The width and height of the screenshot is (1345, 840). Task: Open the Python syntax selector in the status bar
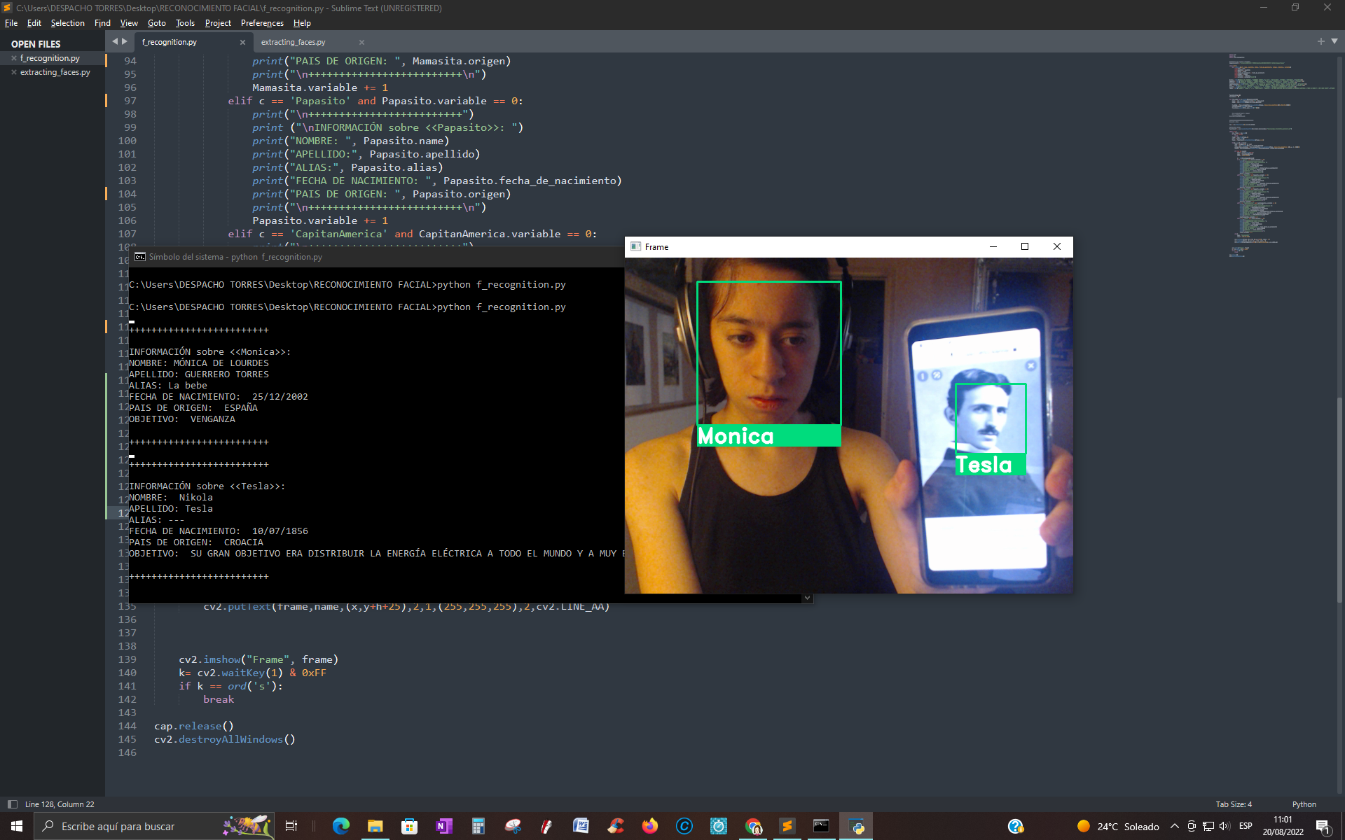tap(1304, 804)
